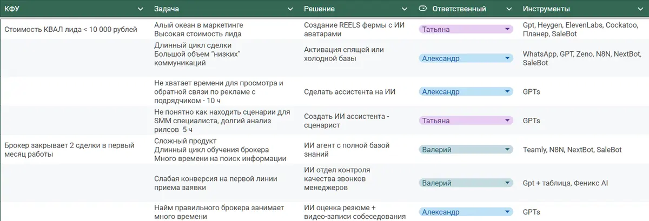Open the Ответственный column filter dropdown

pos(508,9)
